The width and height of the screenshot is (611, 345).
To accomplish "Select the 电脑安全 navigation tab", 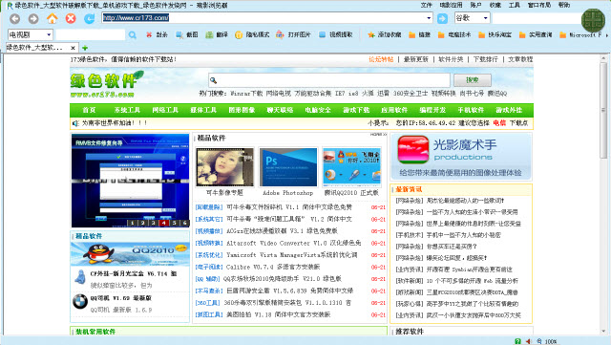I will click(x=318, y=110).
